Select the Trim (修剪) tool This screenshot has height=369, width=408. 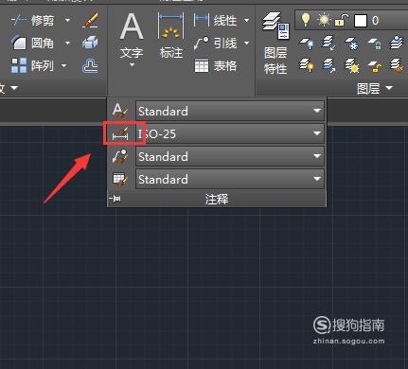(32, 21)
